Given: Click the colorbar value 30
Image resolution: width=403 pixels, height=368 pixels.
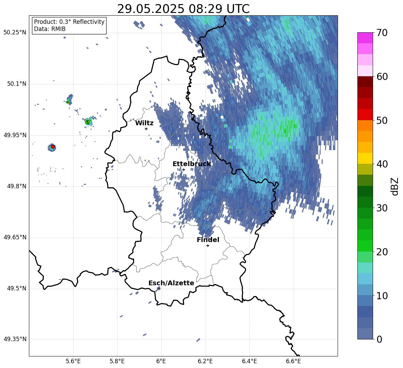Looking at the screenshot, I should (x=382, y=208).
